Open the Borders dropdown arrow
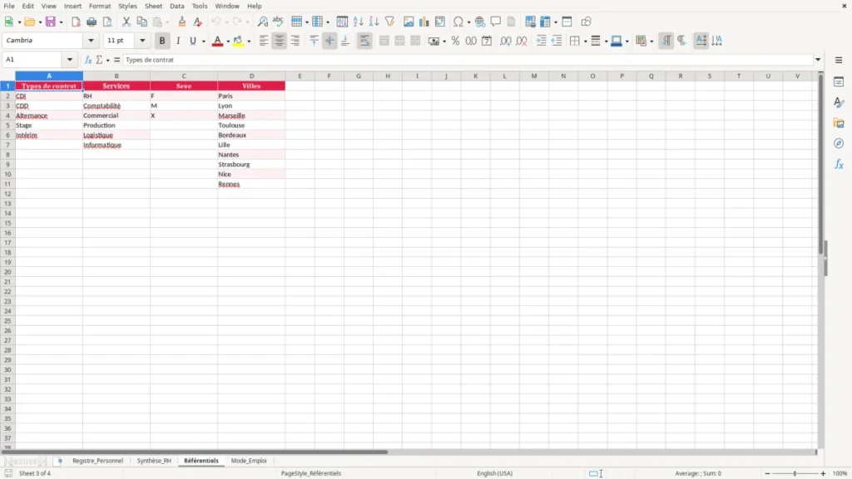Screen dimensions: 852x479 pos(585,42)
